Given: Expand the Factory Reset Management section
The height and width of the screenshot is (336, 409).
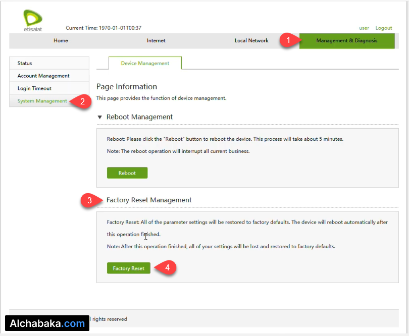Looking at the screenshot, I should coord(148,200).
